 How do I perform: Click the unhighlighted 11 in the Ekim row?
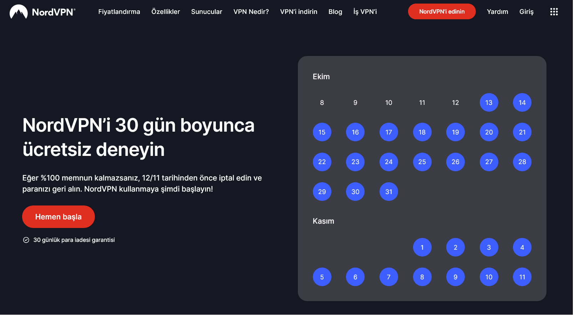[422, 103]
